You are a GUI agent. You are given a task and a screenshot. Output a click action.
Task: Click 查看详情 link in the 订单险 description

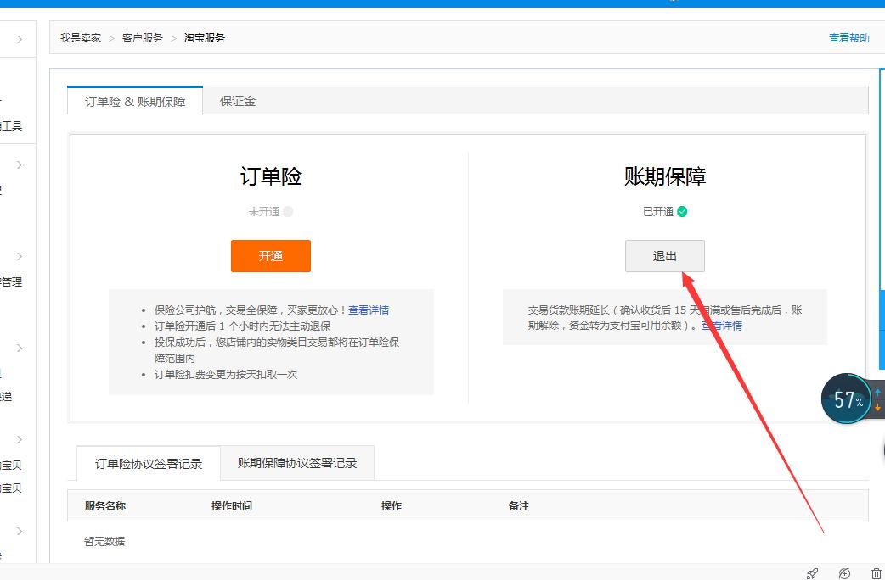(x=370, y=310)
